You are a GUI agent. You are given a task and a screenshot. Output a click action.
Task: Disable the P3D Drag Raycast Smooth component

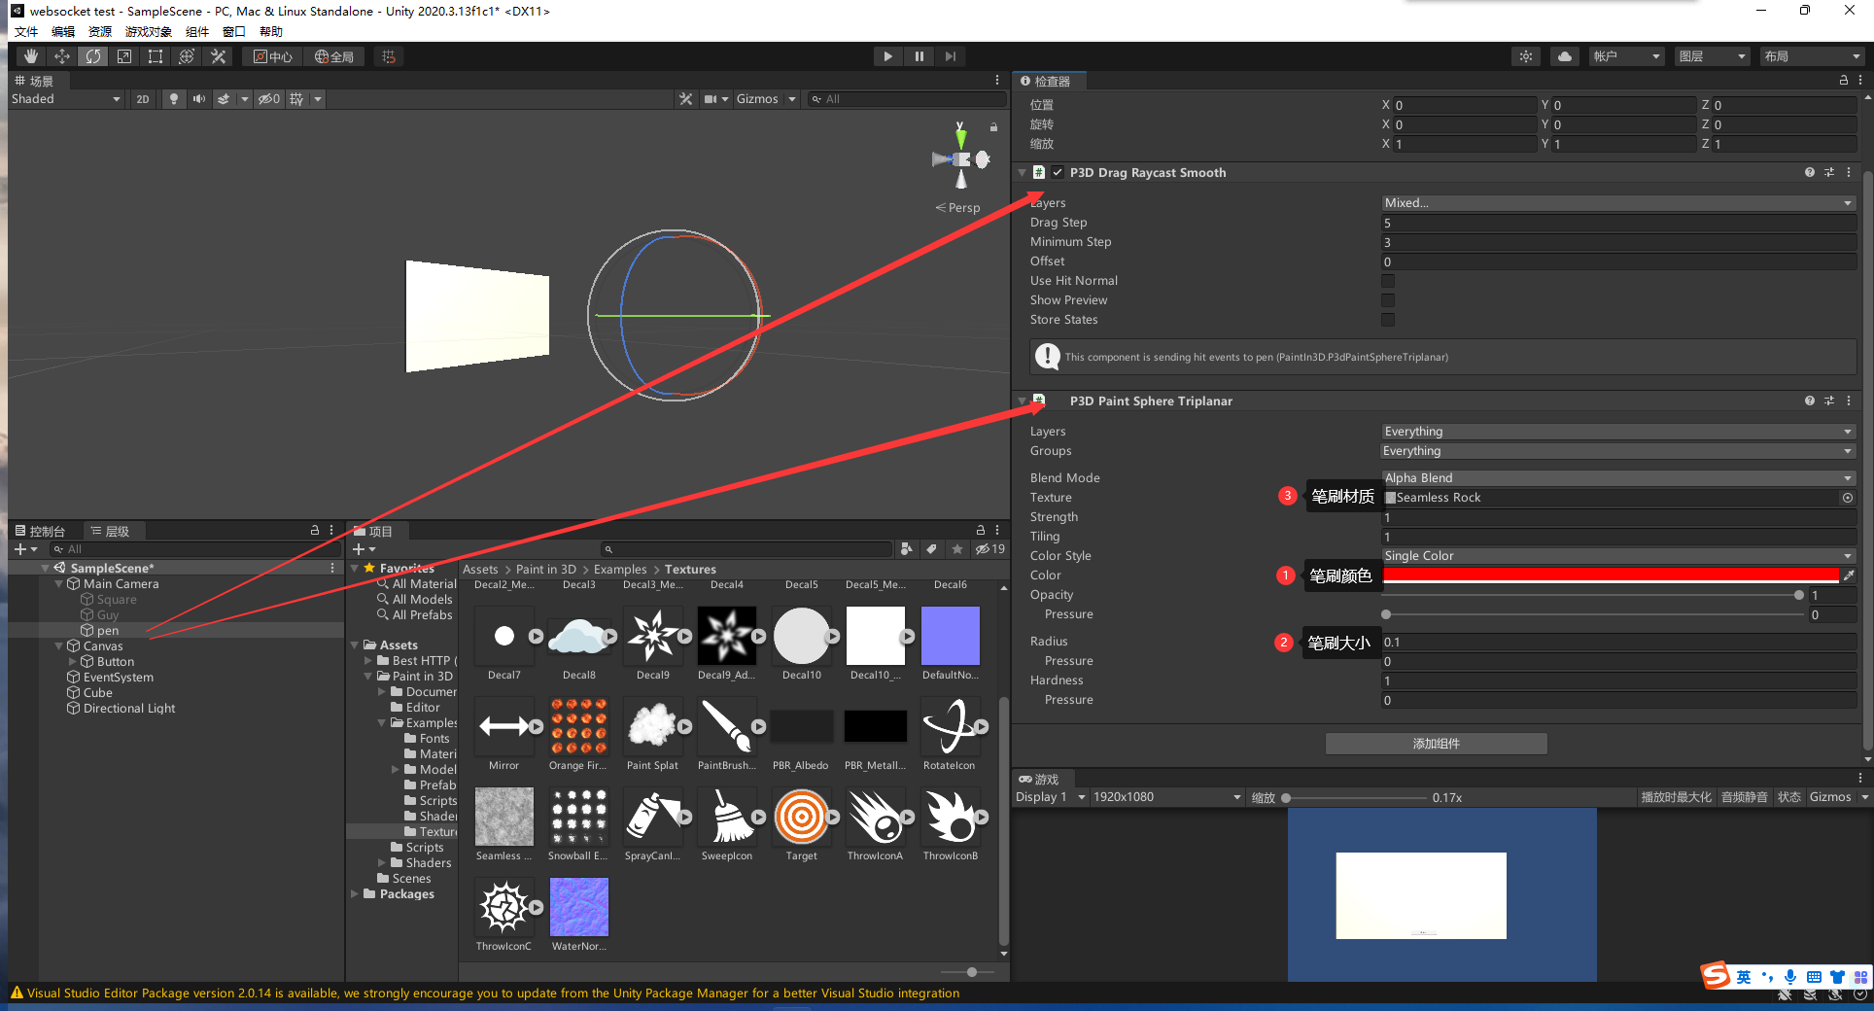(1056, 172)
